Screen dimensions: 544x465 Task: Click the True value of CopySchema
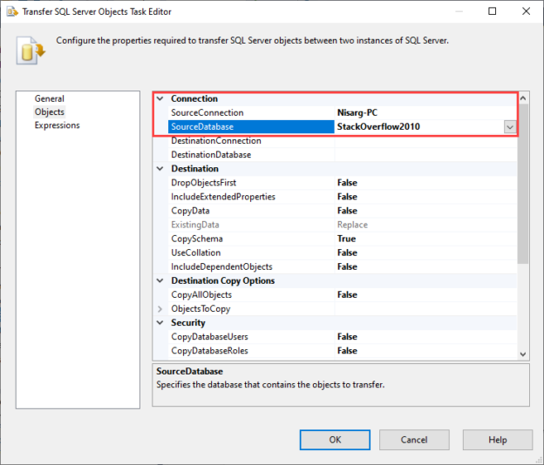tap(346, 239)
